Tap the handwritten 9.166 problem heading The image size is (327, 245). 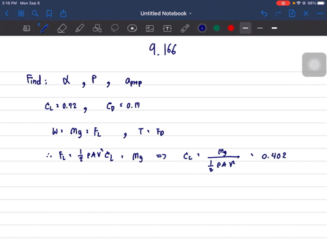coord(163,49)
